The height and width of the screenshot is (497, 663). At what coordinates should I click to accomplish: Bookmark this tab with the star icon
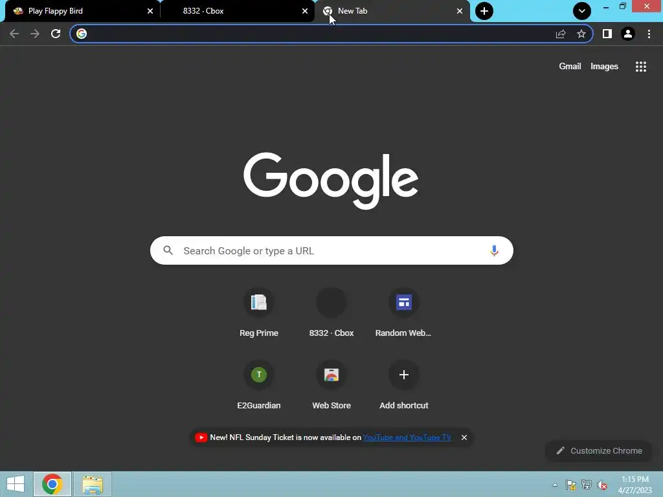click(x=581, y=34)
